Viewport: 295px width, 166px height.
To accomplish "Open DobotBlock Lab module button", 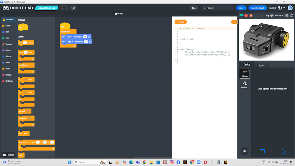I will (47, 8).
